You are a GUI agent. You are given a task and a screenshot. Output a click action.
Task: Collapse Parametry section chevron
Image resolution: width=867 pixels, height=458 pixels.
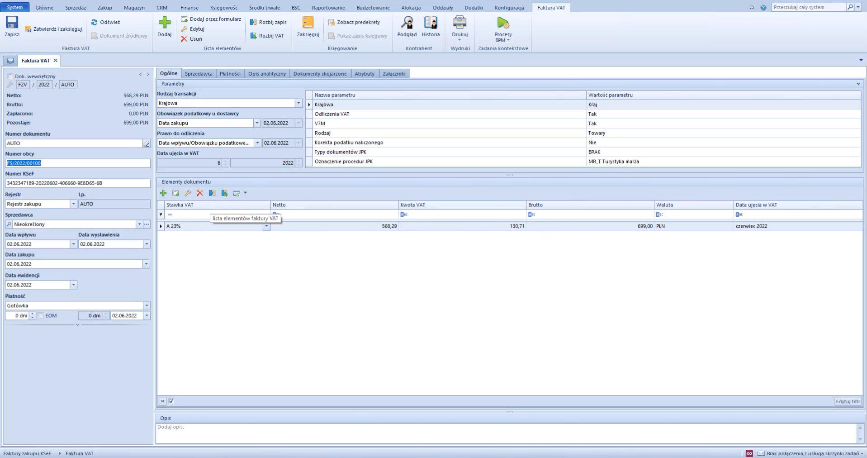(858, 84)
